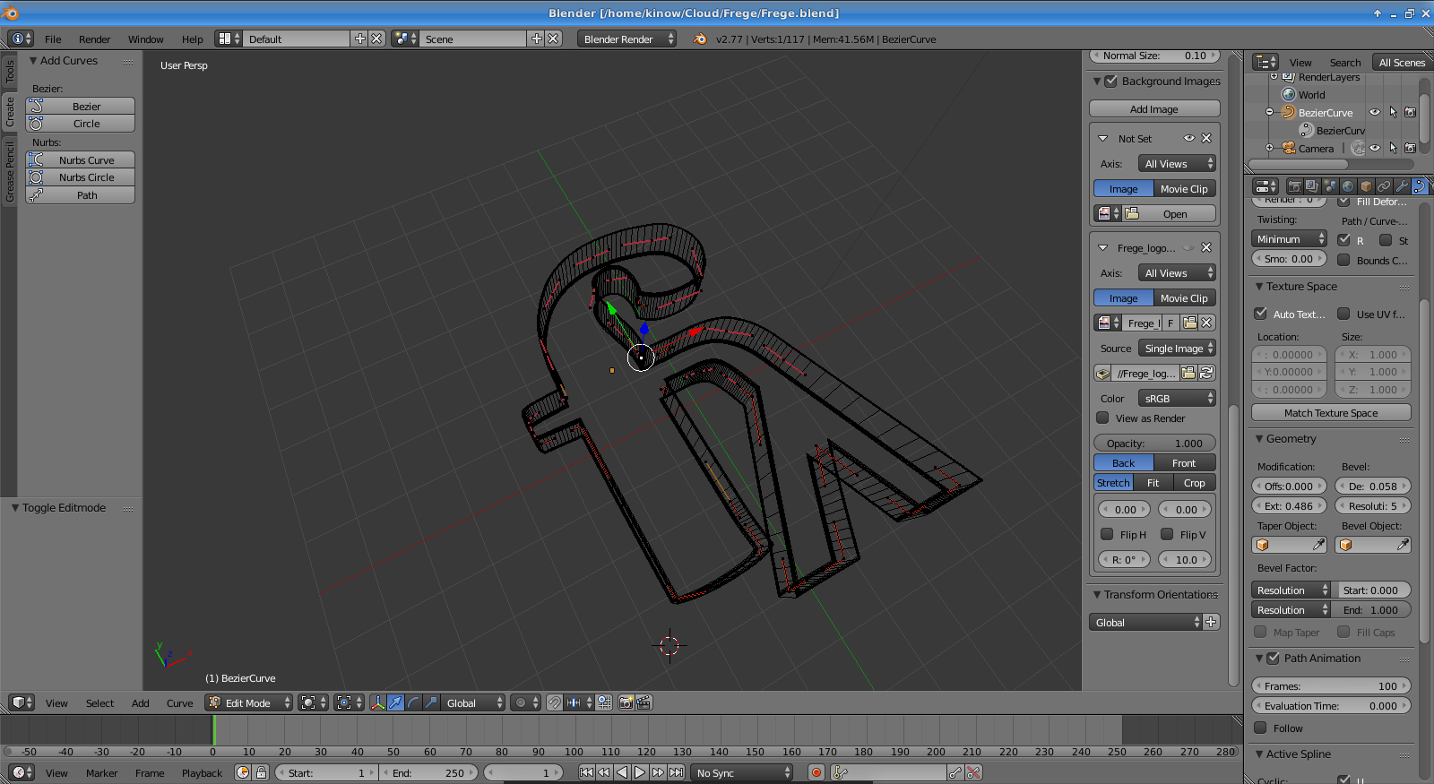The width and height of the screenshot is (1434, 784).
Task: Collapse the BezierCurve tree item in outliner
Action: 1270,112
